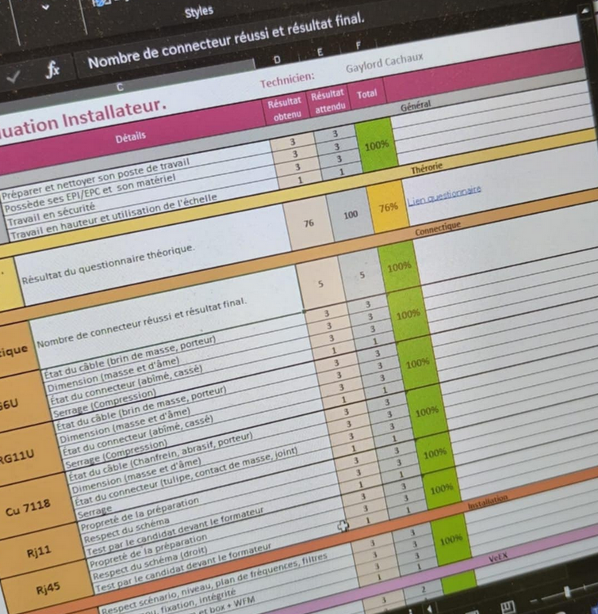The height and width of the screenshot is (614, 598).
Task: Click the scroll-left arrow at bottom of sheet
Action: coord(430,610)
